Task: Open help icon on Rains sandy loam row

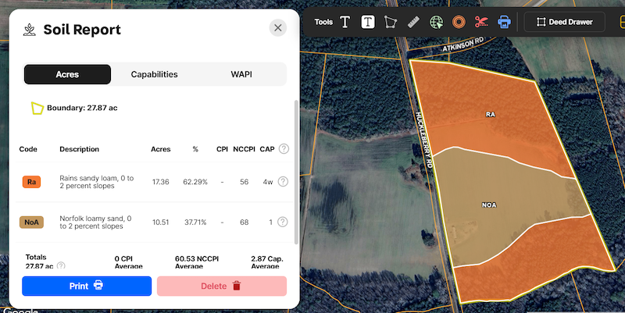Action: [283, 182]
